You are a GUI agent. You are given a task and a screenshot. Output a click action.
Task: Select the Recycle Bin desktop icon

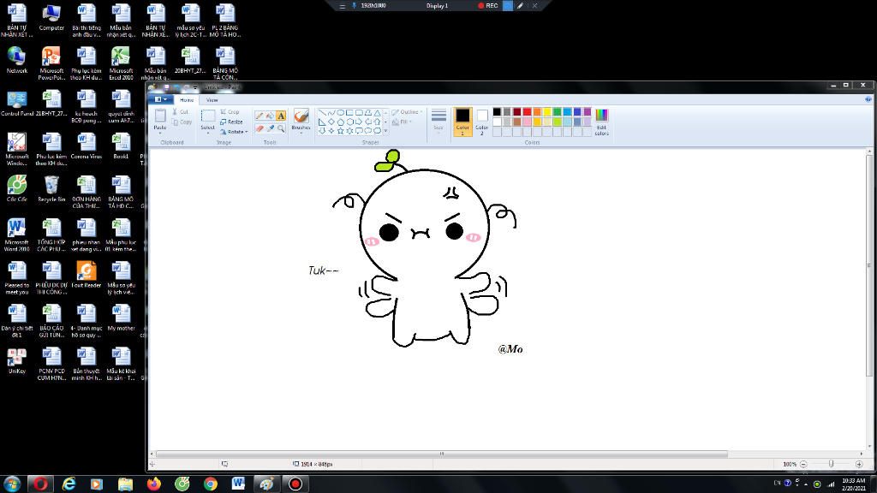pos(51,189)
